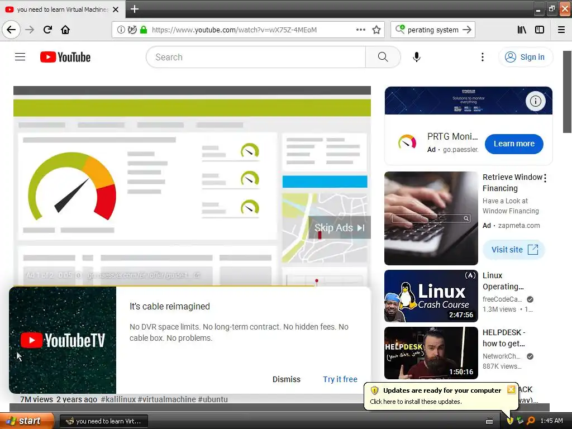The image size is (572, 429).
Task: View site information icon in address bar
Action: tap(121, 30)
